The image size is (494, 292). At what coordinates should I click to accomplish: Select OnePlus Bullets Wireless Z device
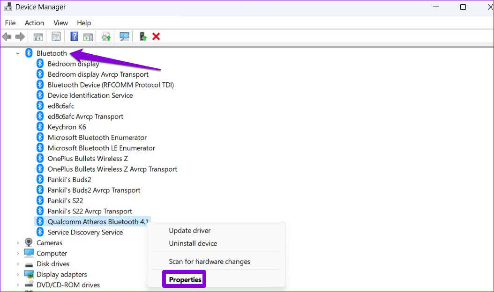[x=88, y=158]
